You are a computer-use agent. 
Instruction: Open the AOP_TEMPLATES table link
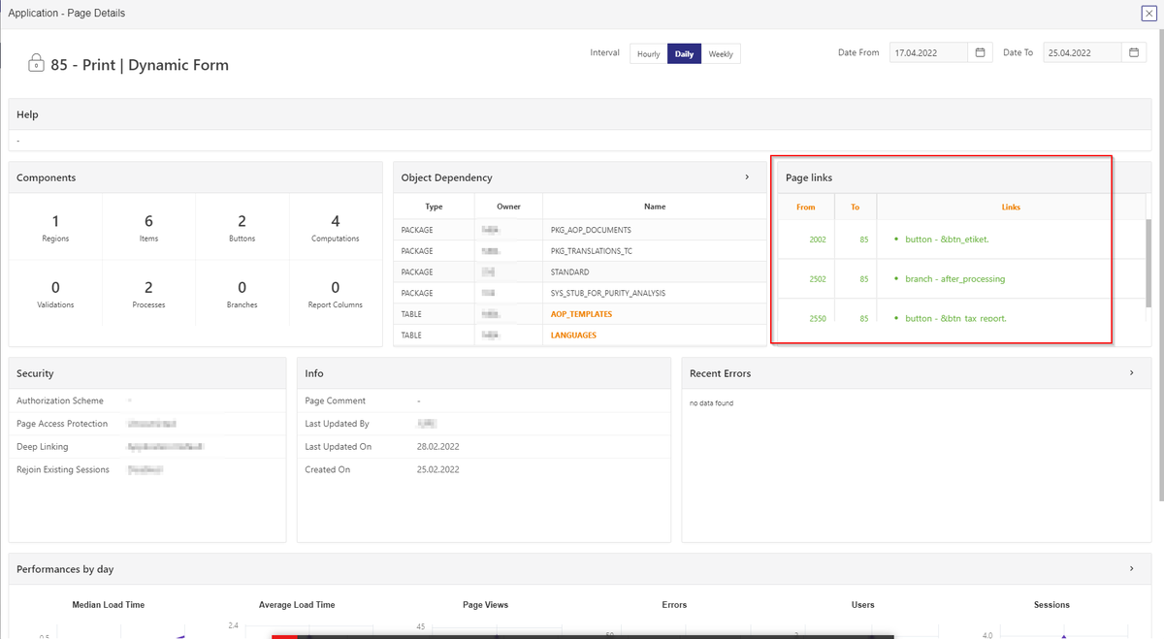click(x=581, y=314)
